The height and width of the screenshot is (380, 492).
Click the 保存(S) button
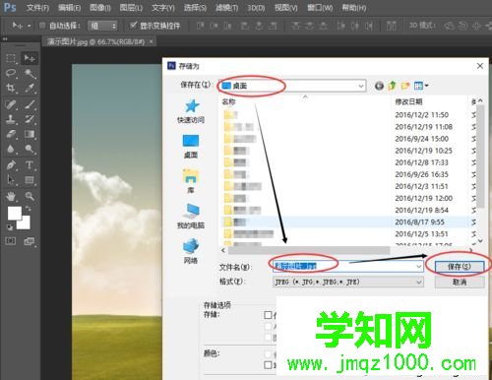[x=460, y=267]
